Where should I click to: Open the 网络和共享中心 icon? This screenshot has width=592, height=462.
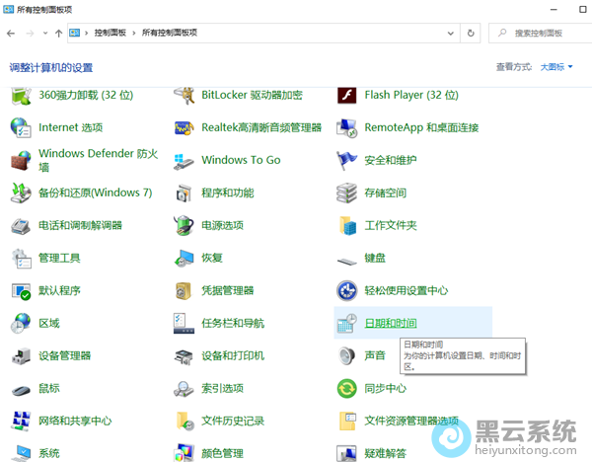(x=22, y=421)
